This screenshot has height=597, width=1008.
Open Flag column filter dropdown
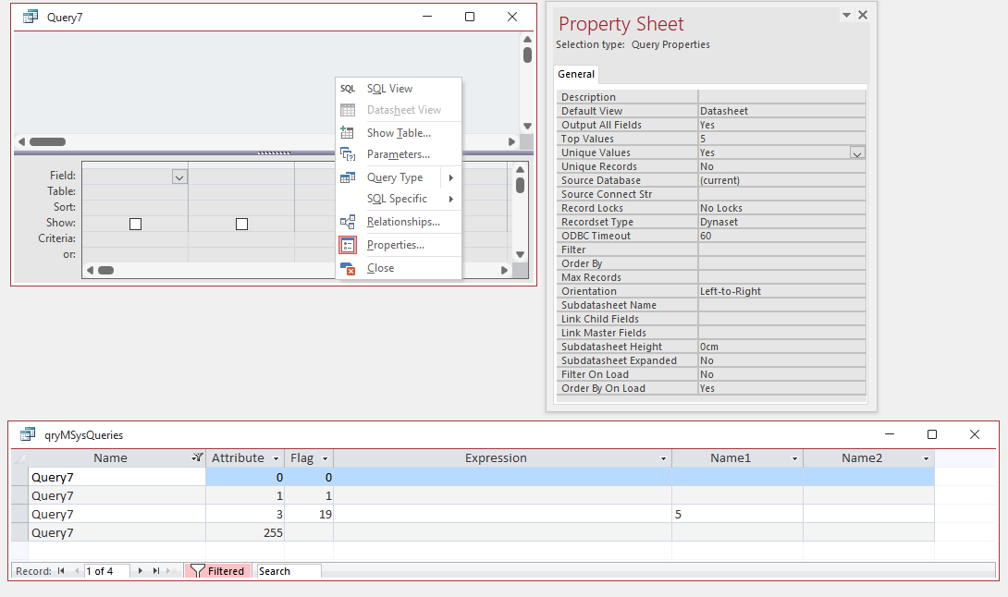pyautogui.click(x=325, y=458)
